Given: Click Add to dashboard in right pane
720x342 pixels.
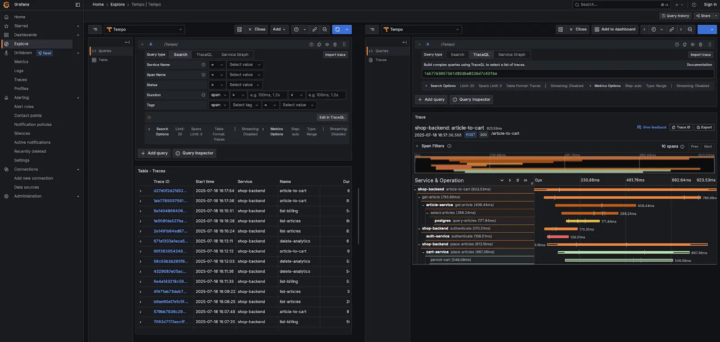Looking at the screenshot, I should click(615, 30).
